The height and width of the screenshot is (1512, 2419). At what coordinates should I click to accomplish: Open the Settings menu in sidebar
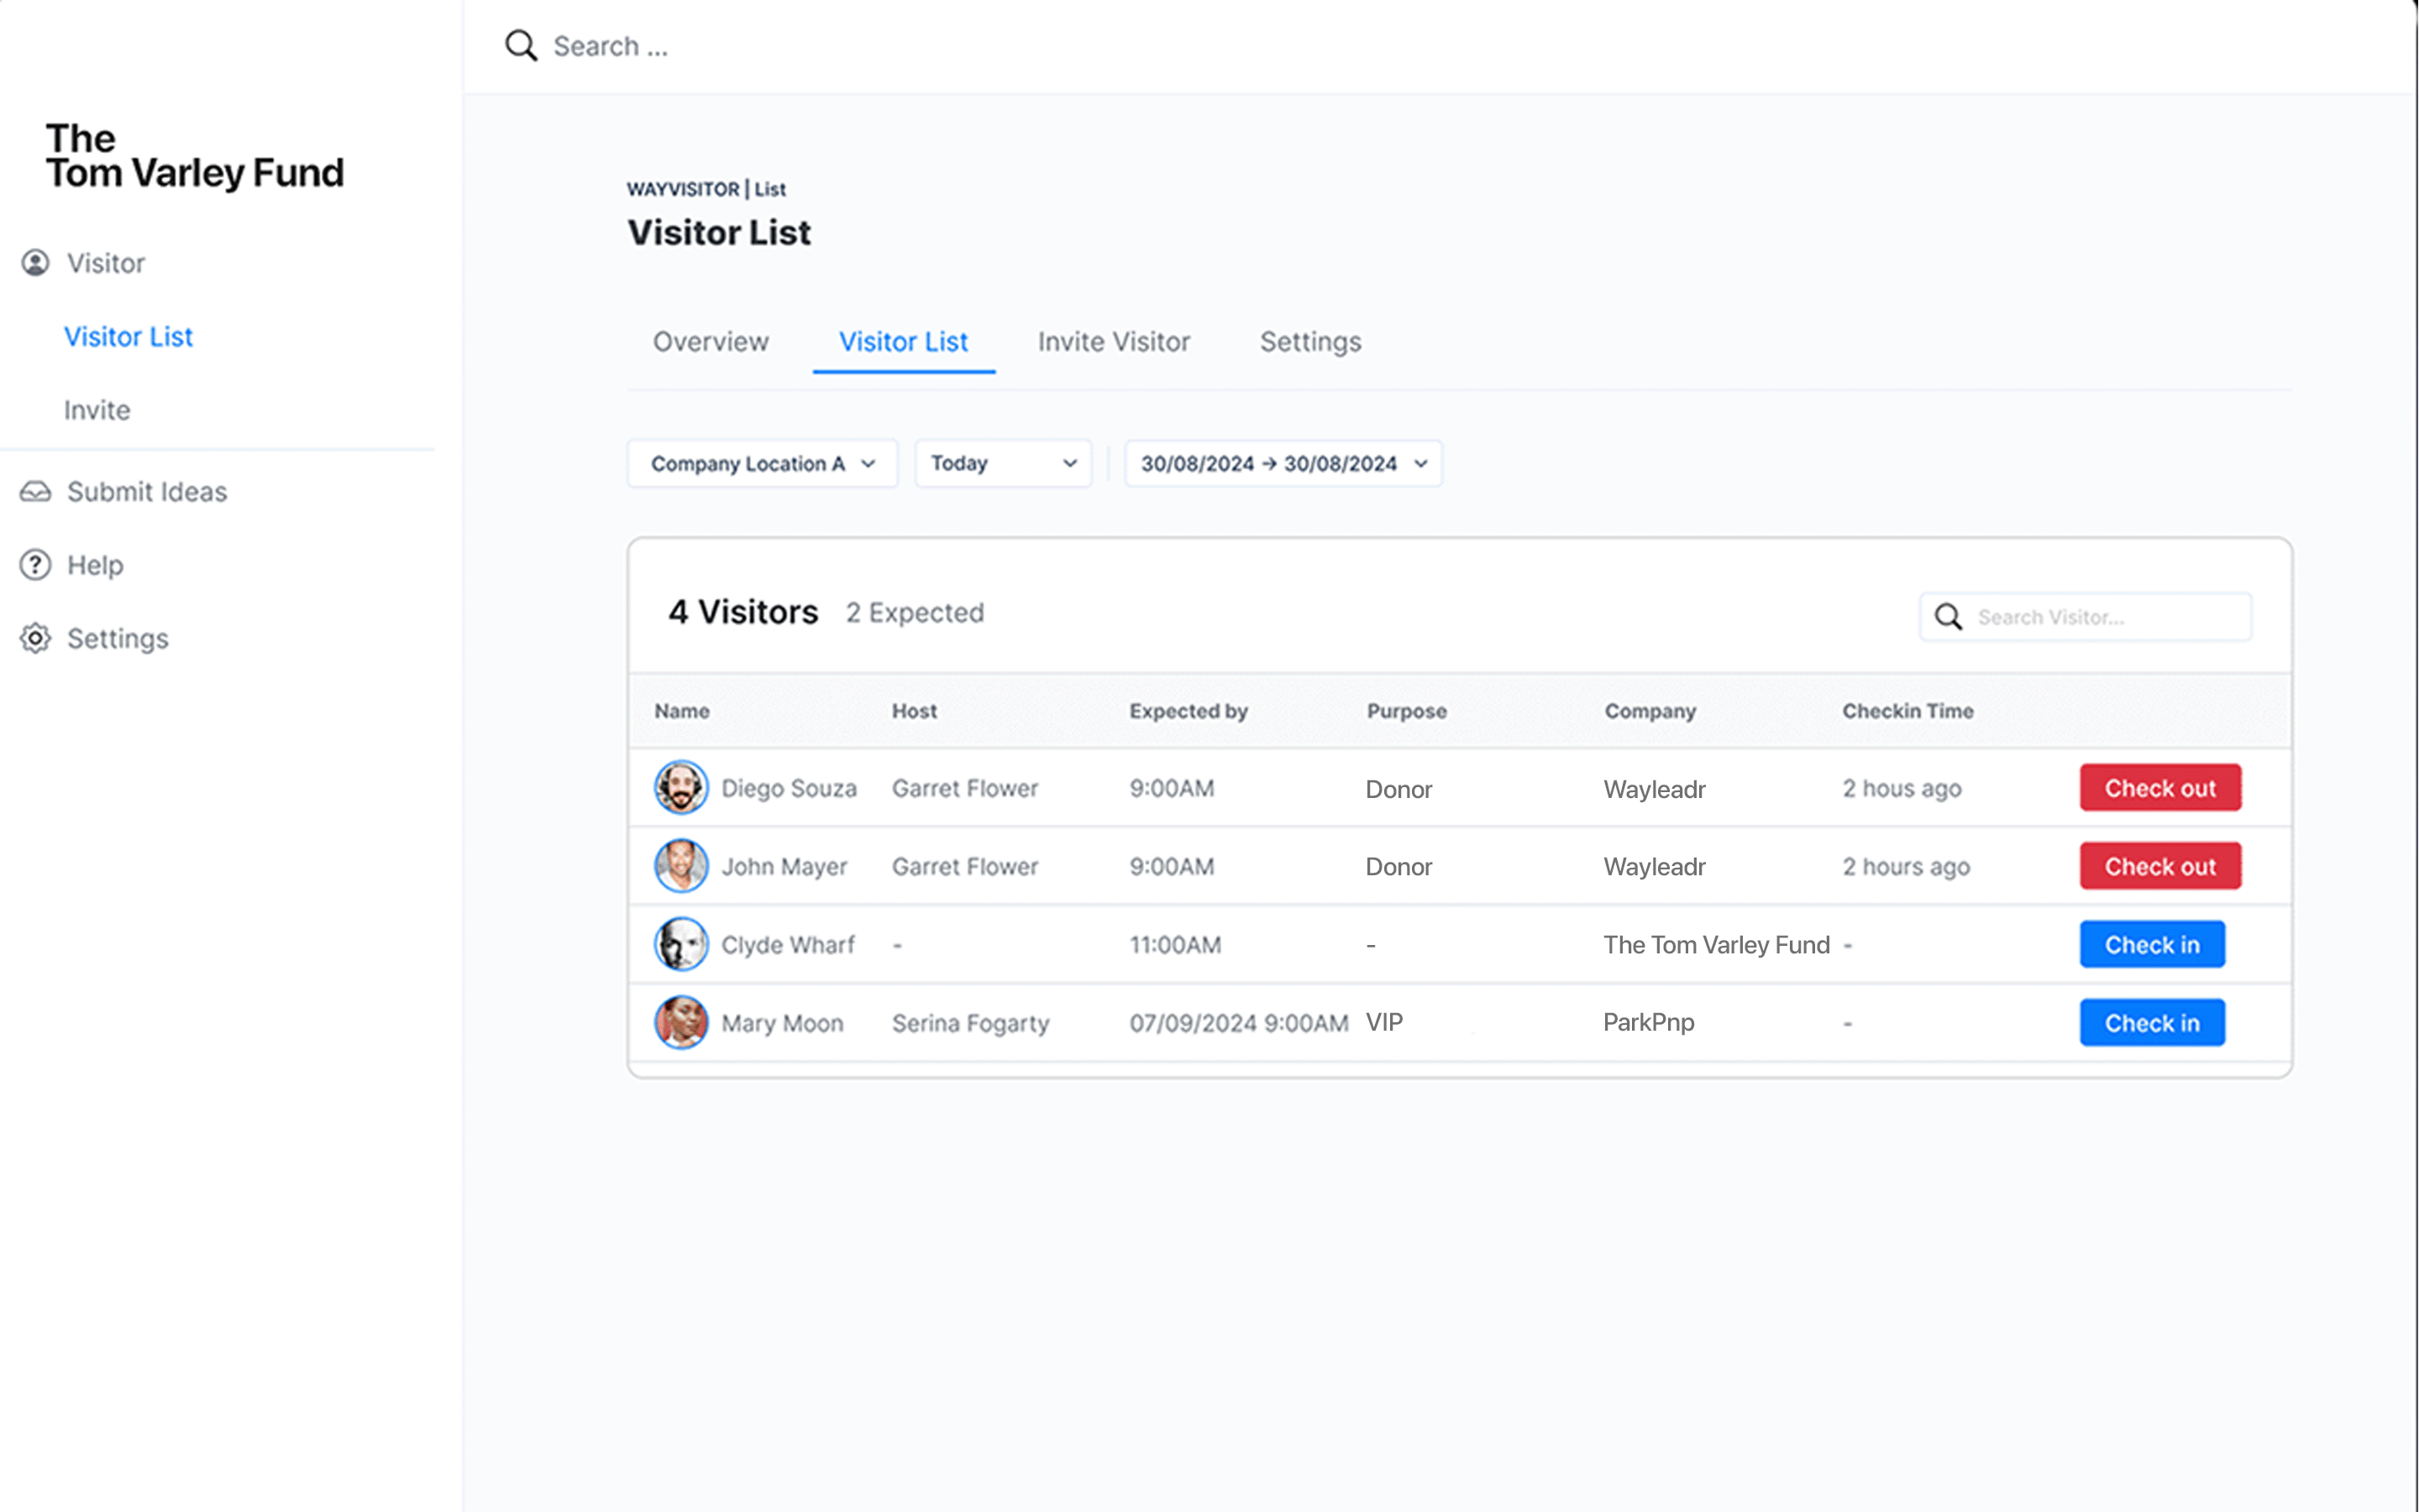[117, 638]
